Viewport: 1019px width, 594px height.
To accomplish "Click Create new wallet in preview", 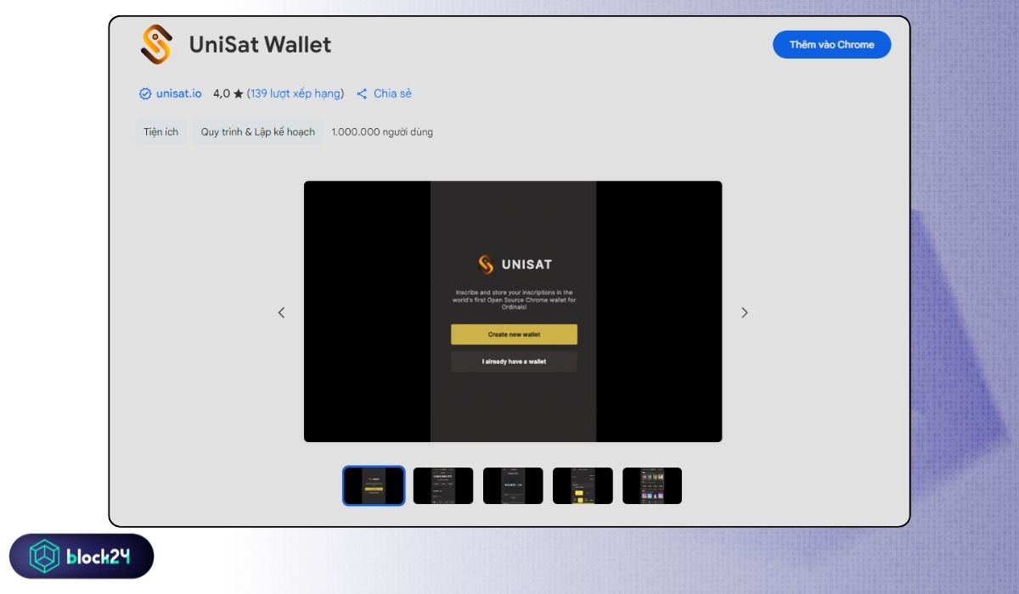I will point(514,334).
